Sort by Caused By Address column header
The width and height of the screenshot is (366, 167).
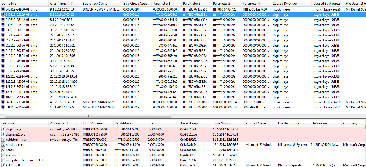tap(328, 4)
